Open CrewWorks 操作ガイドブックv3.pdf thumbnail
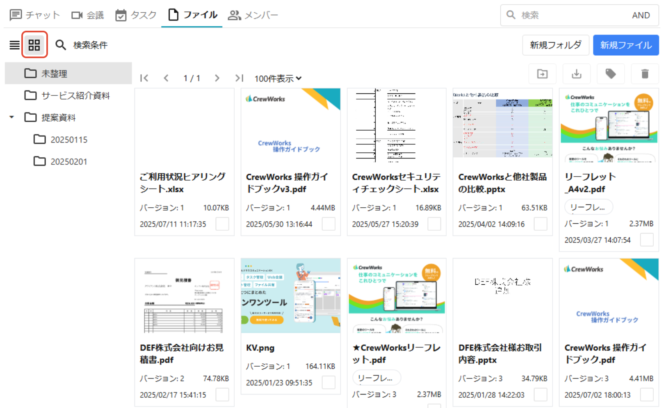This screenshot has width=664, height=408. click(291, 125)
